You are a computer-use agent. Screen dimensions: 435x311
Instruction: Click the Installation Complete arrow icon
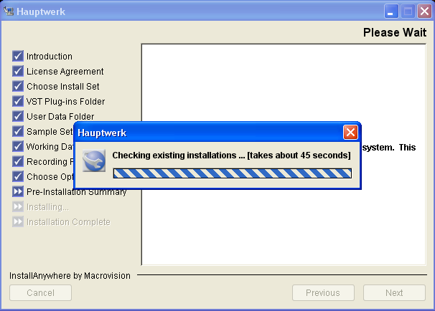tap(18, 221)
